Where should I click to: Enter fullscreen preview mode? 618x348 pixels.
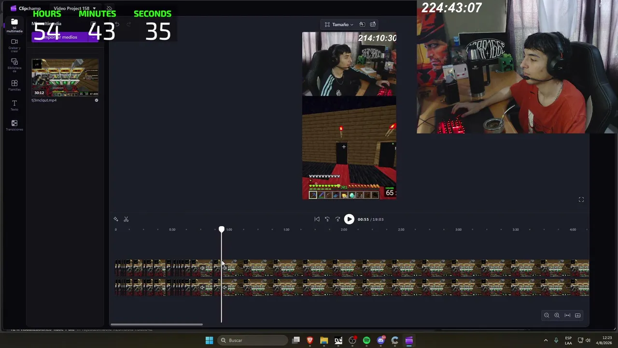(x=581, y=200)
